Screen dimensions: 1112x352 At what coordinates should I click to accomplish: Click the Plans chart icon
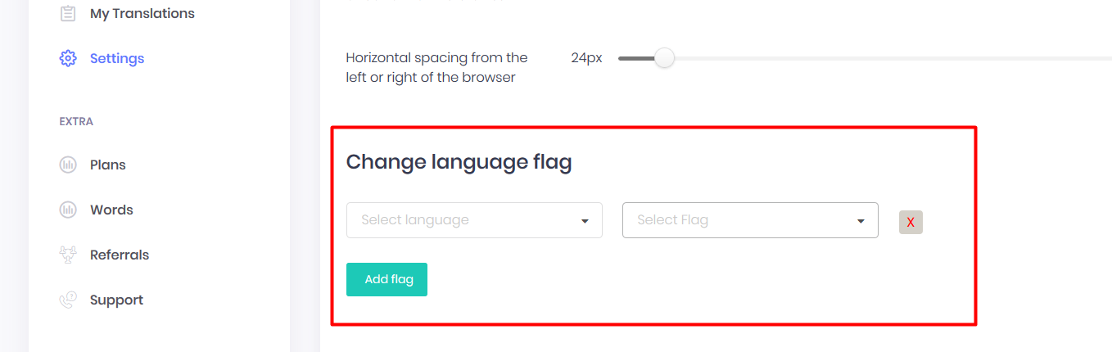click(x=68, y=165)
